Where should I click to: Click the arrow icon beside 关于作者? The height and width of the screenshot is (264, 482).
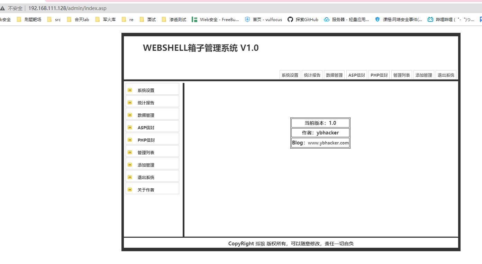[x=130, y=189]
